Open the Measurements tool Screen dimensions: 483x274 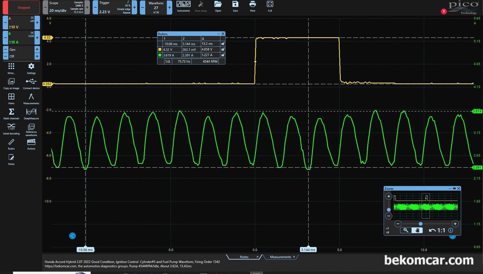(x=31, y=99)
